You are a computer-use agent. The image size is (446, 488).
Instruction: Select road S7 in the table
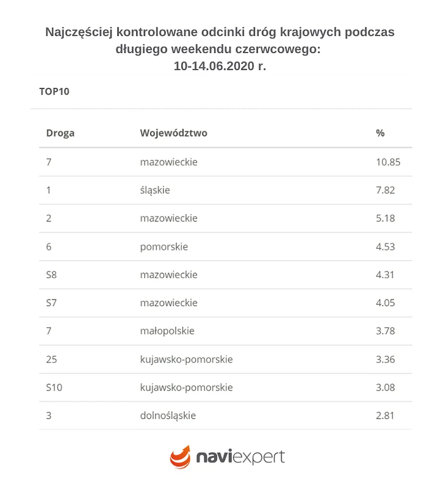point(52,303)
